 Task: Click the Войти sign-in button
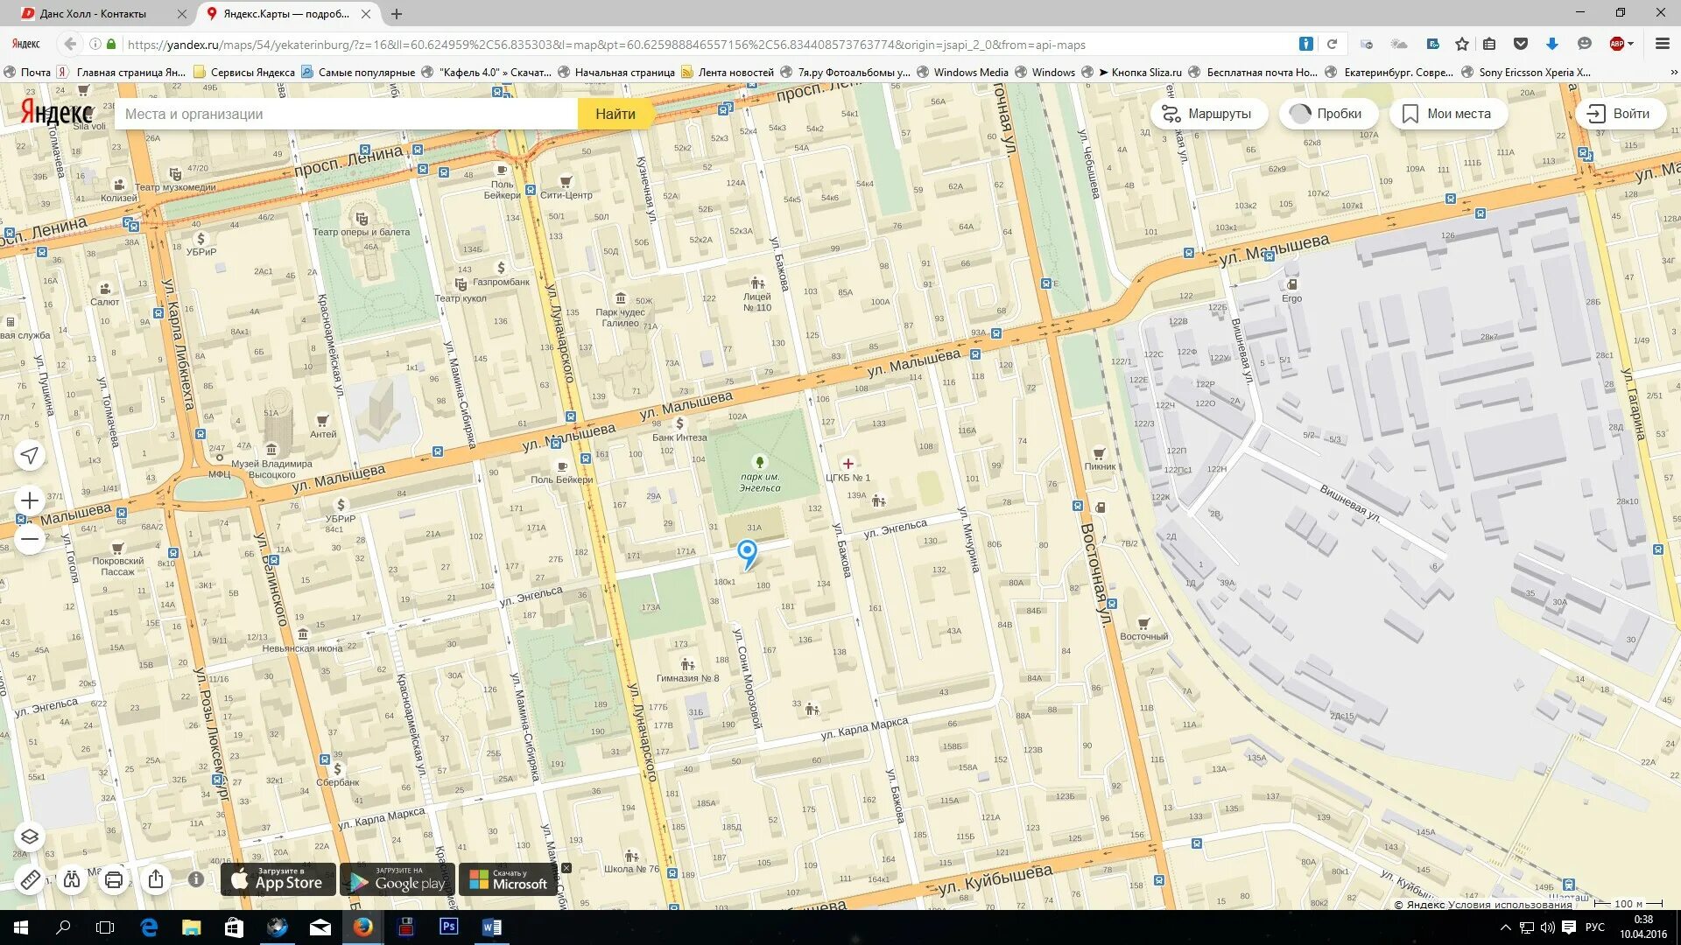pyautogui.click(x=1620, y=114)
